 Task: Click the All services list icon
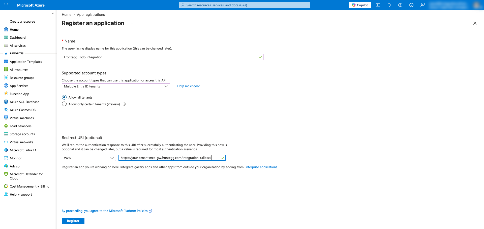pos(6,45)
